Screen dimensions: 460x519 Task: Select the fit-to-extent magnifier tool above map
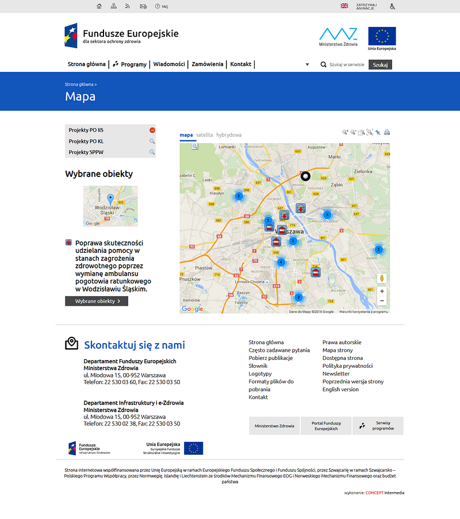click(x=370, y=132)
